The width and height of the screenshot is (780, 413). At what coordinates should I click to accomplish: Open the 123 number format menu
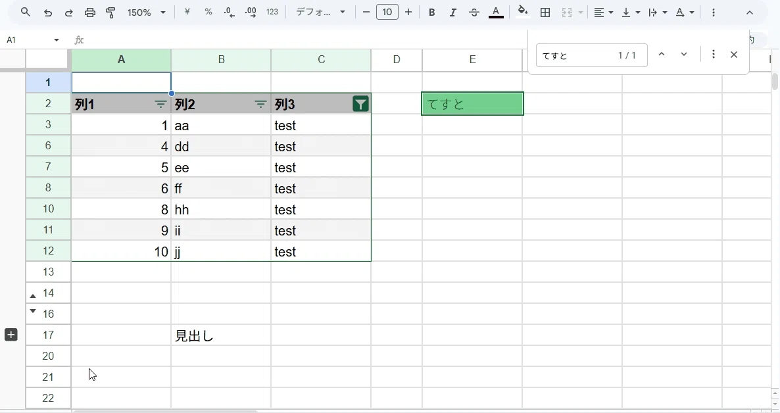[272, 12]
